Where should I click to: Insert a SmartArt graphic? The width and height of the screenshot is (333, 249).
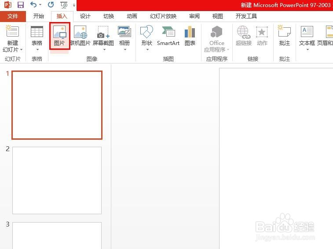168,36
